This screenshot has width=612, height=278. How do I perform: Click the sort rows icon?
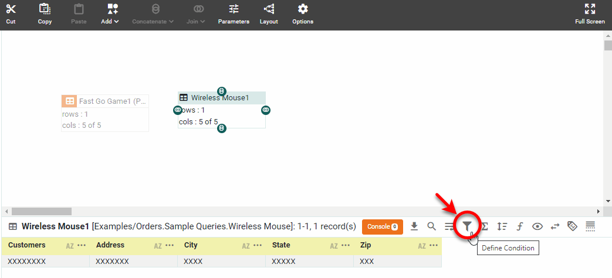tap(502, 226)
